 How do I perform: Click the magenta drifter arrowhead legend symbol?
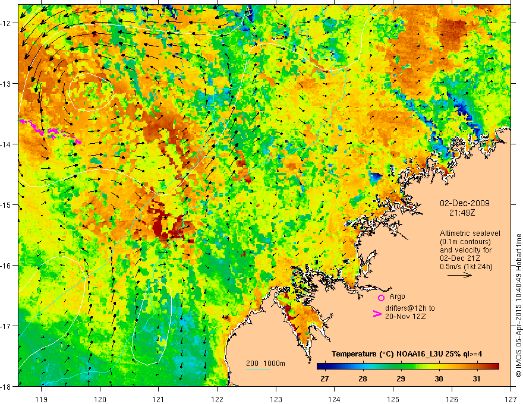[377, 314]
